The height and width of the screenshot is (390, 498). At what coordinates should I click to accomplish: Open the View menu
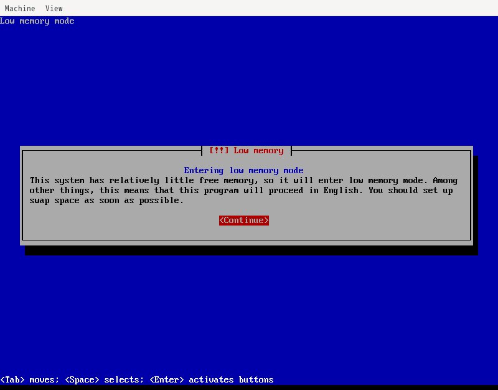click(x=54, y=9)
